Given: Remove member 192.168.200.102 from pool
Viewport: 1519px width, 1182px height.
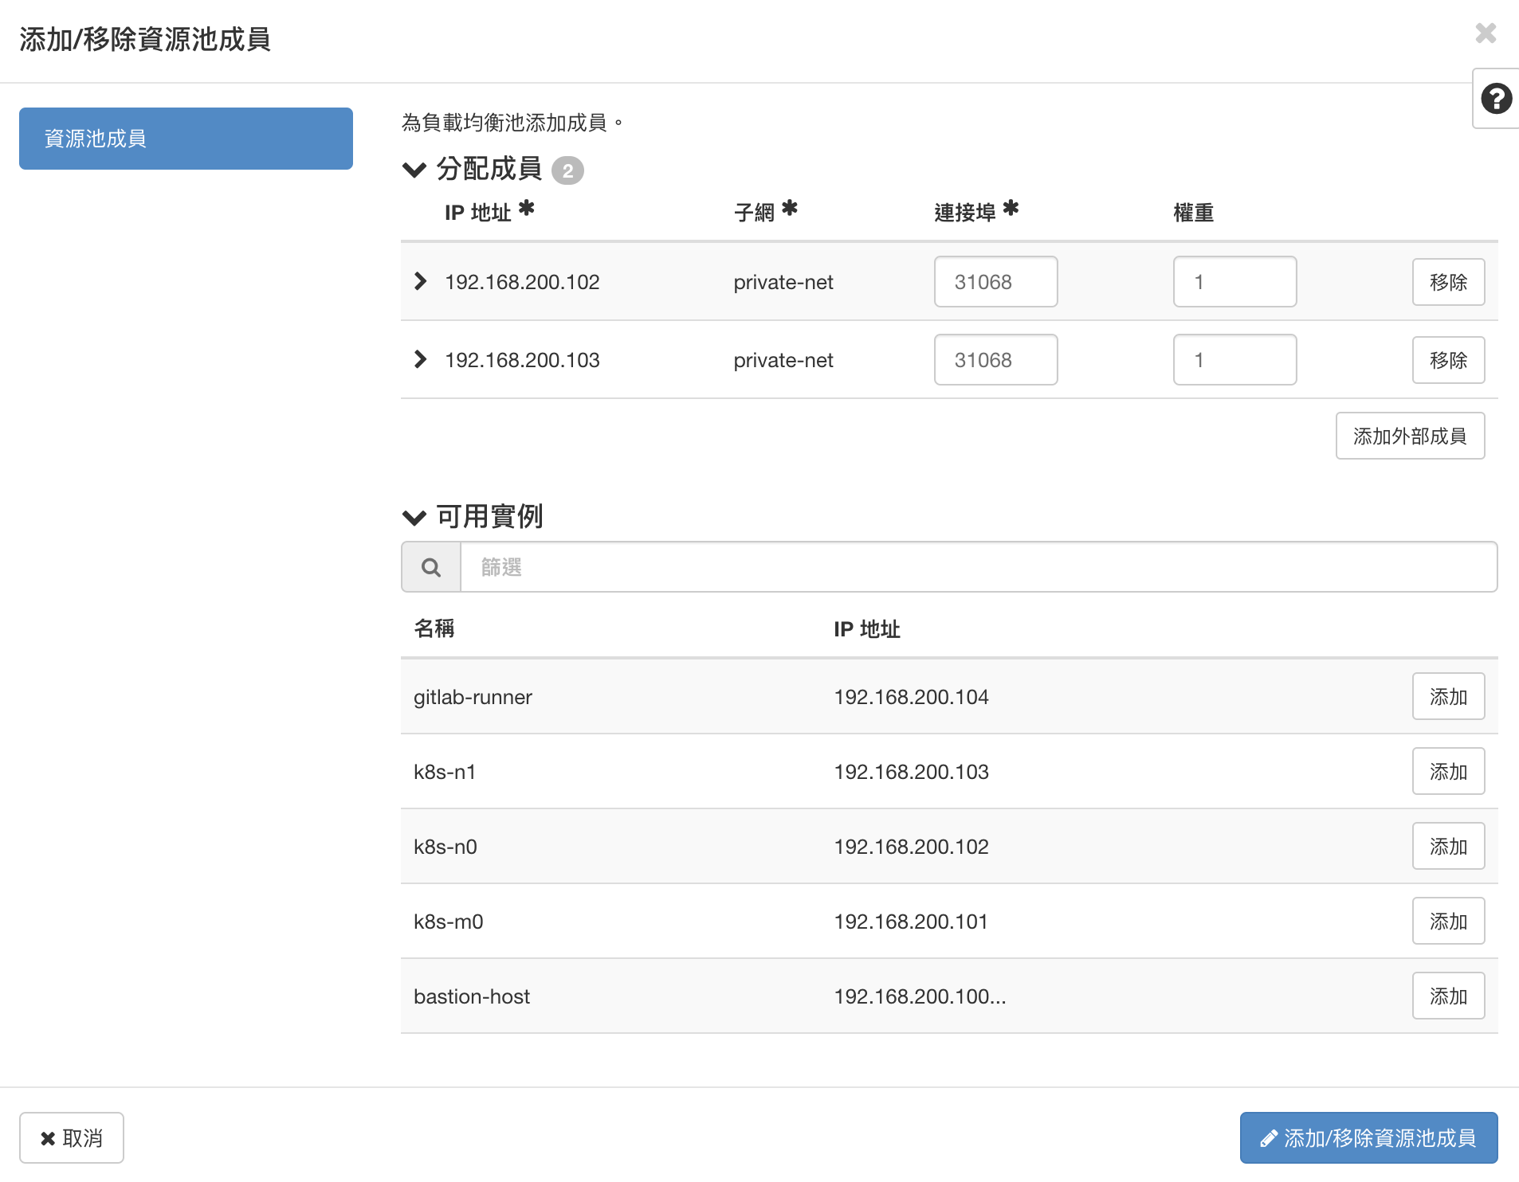Looking at the screenshot, I should pyautogui.click(x=1447, y=282).
